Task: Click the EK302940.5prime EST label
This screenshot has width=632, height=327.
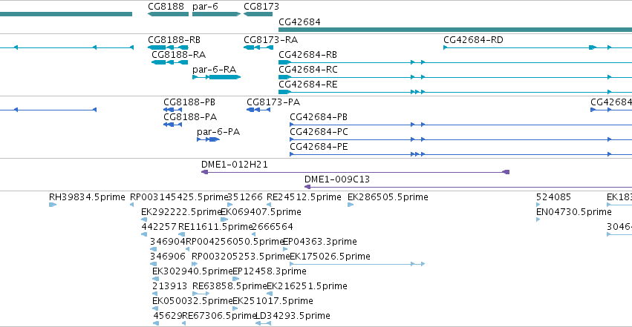Action: tap(192, 271)
